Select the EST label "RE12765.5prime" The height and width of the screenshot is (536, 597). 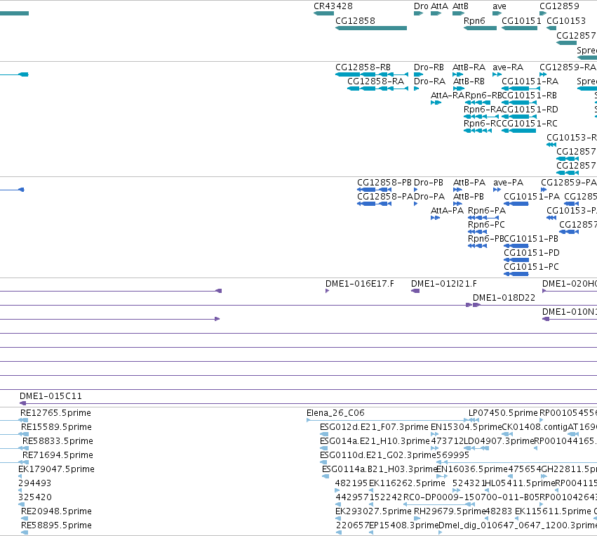(x=55, y=413)
